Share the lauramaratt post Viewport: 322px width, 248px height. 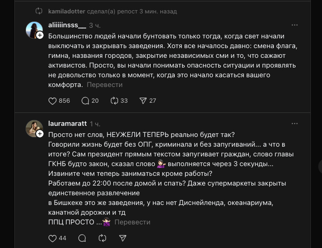coord(123,238)
